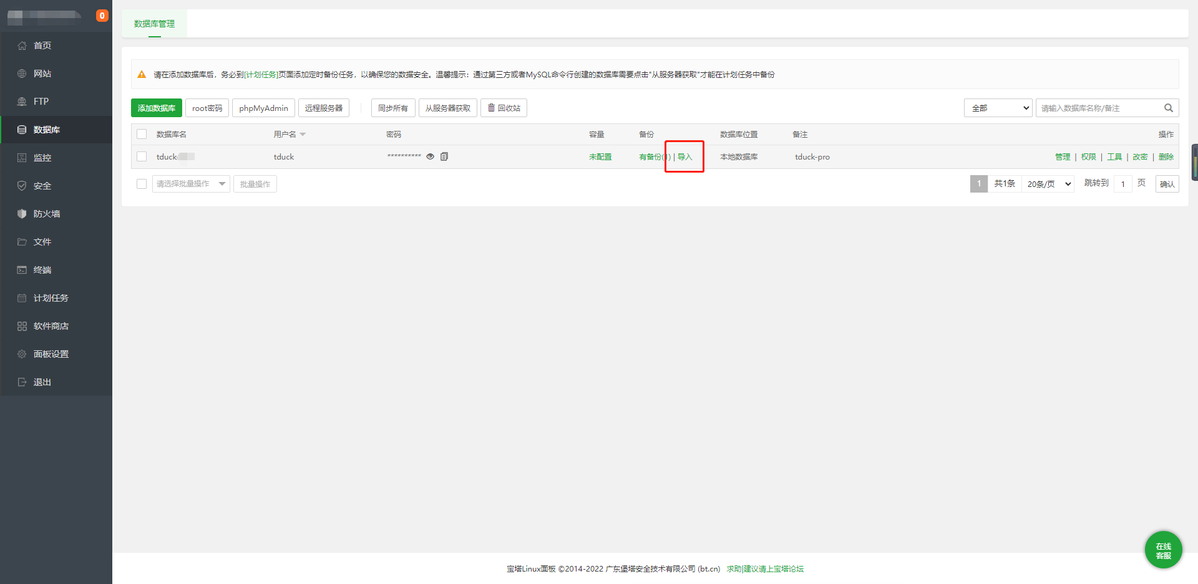
Task: Open the 全部 filter dropdown
Action: (x=998, y=108)
